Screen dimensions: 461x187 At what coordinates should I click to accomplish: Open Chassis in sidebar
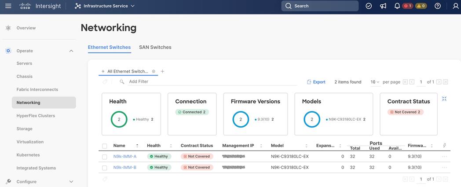24,77
